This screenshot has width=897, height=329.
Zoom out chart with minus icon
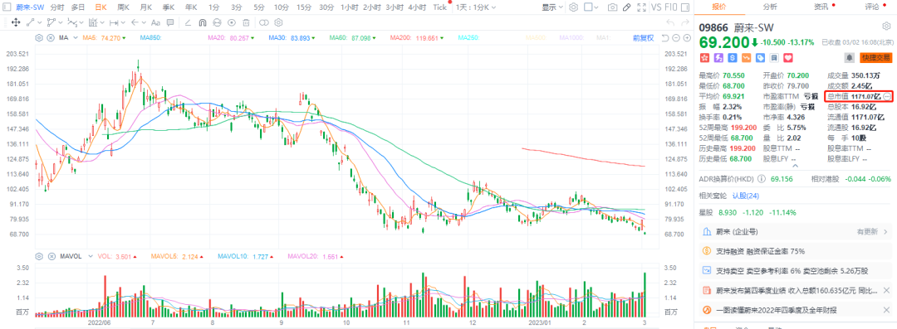(675, 37)
